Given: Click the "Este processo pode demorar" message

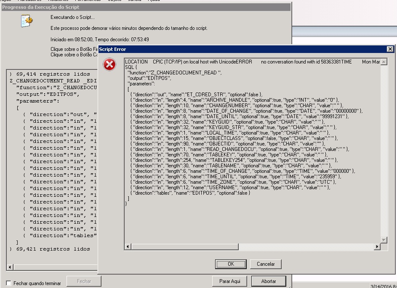Looking at the screenshot, I should (x=129, y=28).
